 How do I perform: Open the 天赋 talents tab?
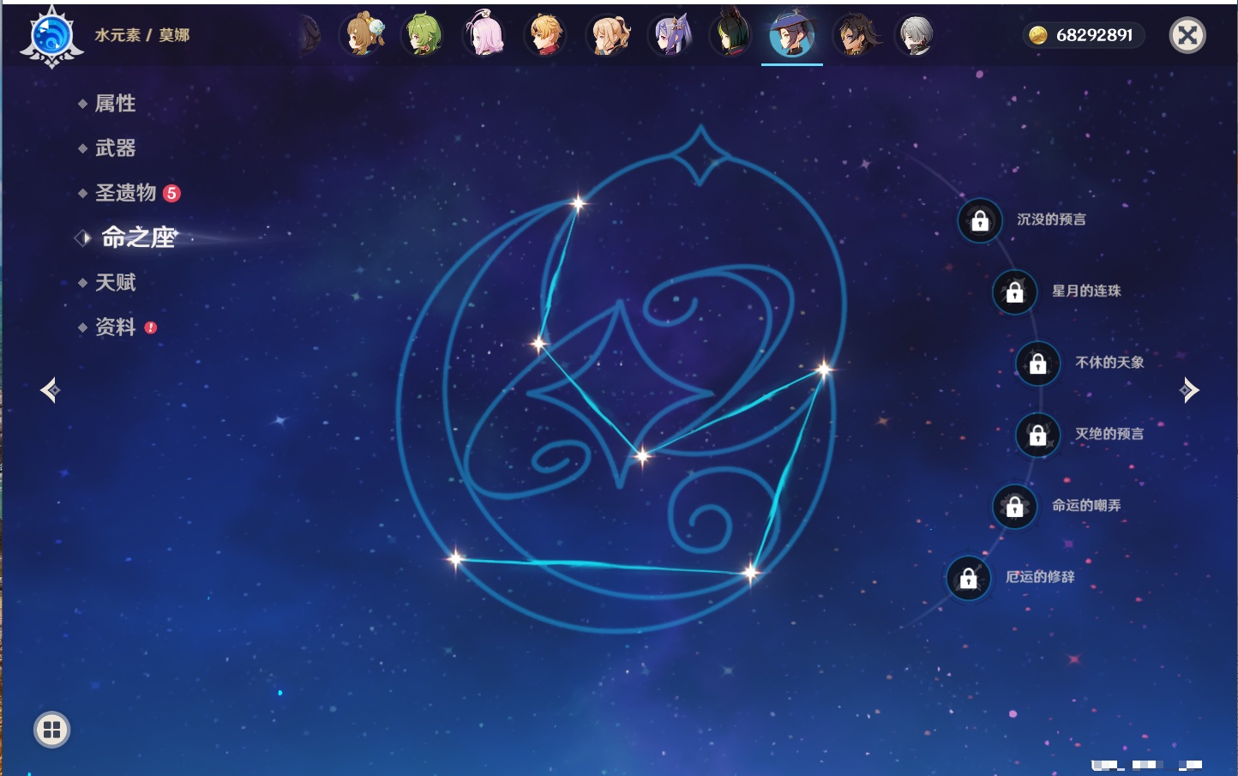[115, 282]
